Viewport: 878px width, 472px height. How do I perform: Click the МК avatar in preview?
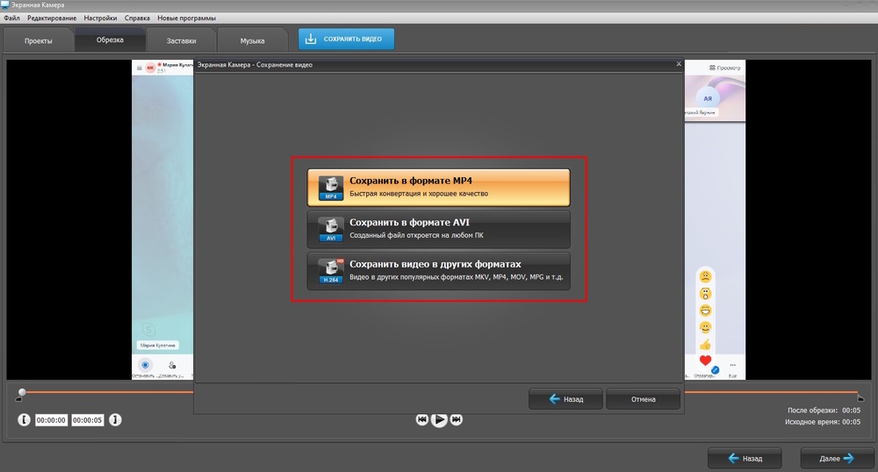pos(150,68)
